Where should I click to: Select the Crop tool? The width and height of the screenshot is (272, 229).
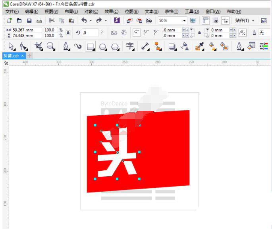tap(38, 47)
